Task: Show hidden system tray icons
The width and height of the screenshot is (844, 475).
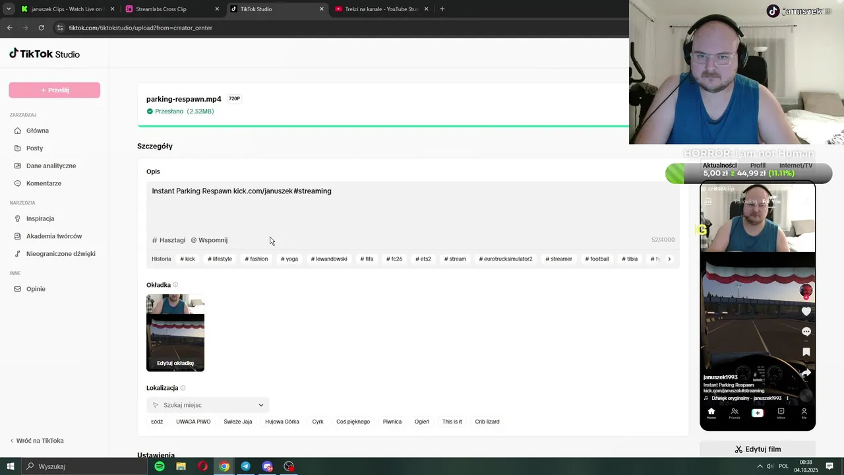Action: 760,466
